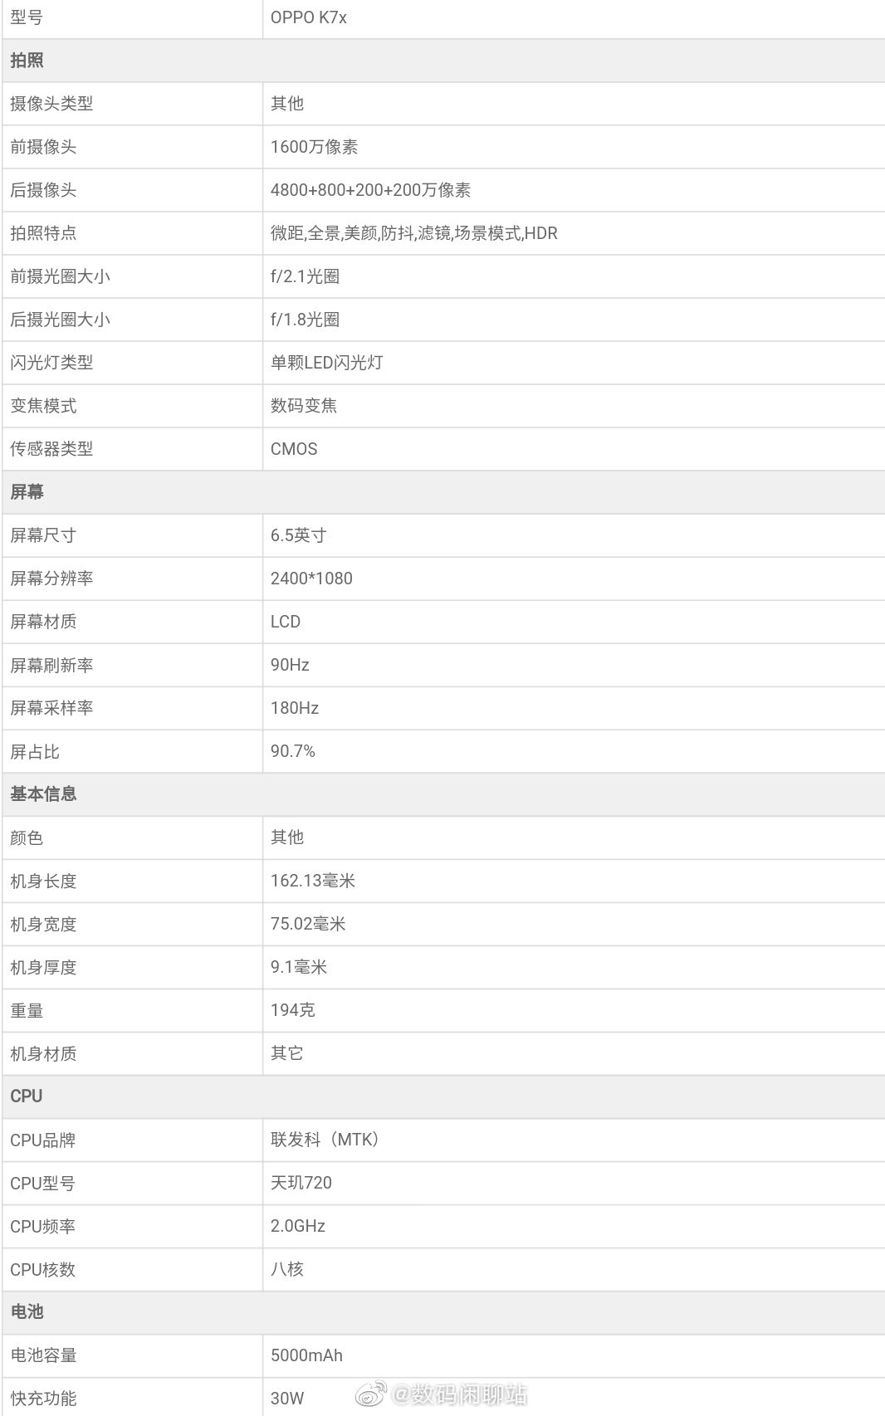Select '75.02毫米' body width value
The width and height of the screenshot is (885, 1416).
(x=308, y=924)
